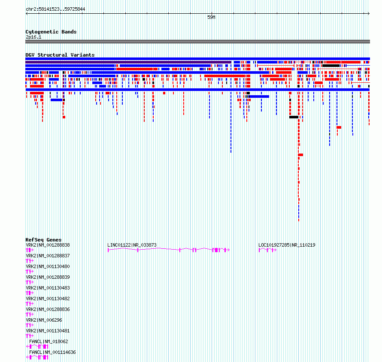Click the VRK2 NM_001288838 gene model glyph
The height and width of the screenshot is (362, 382).
(30, 250)
